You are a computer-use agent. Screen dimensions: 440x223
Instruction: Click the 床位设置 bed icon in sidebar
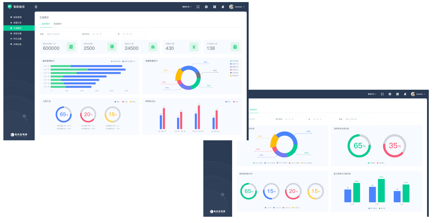11,39
